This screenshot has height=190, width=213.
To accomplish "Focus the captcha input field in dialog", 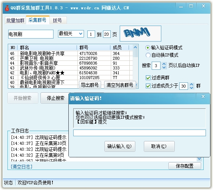I will click(x=139, y=133).
